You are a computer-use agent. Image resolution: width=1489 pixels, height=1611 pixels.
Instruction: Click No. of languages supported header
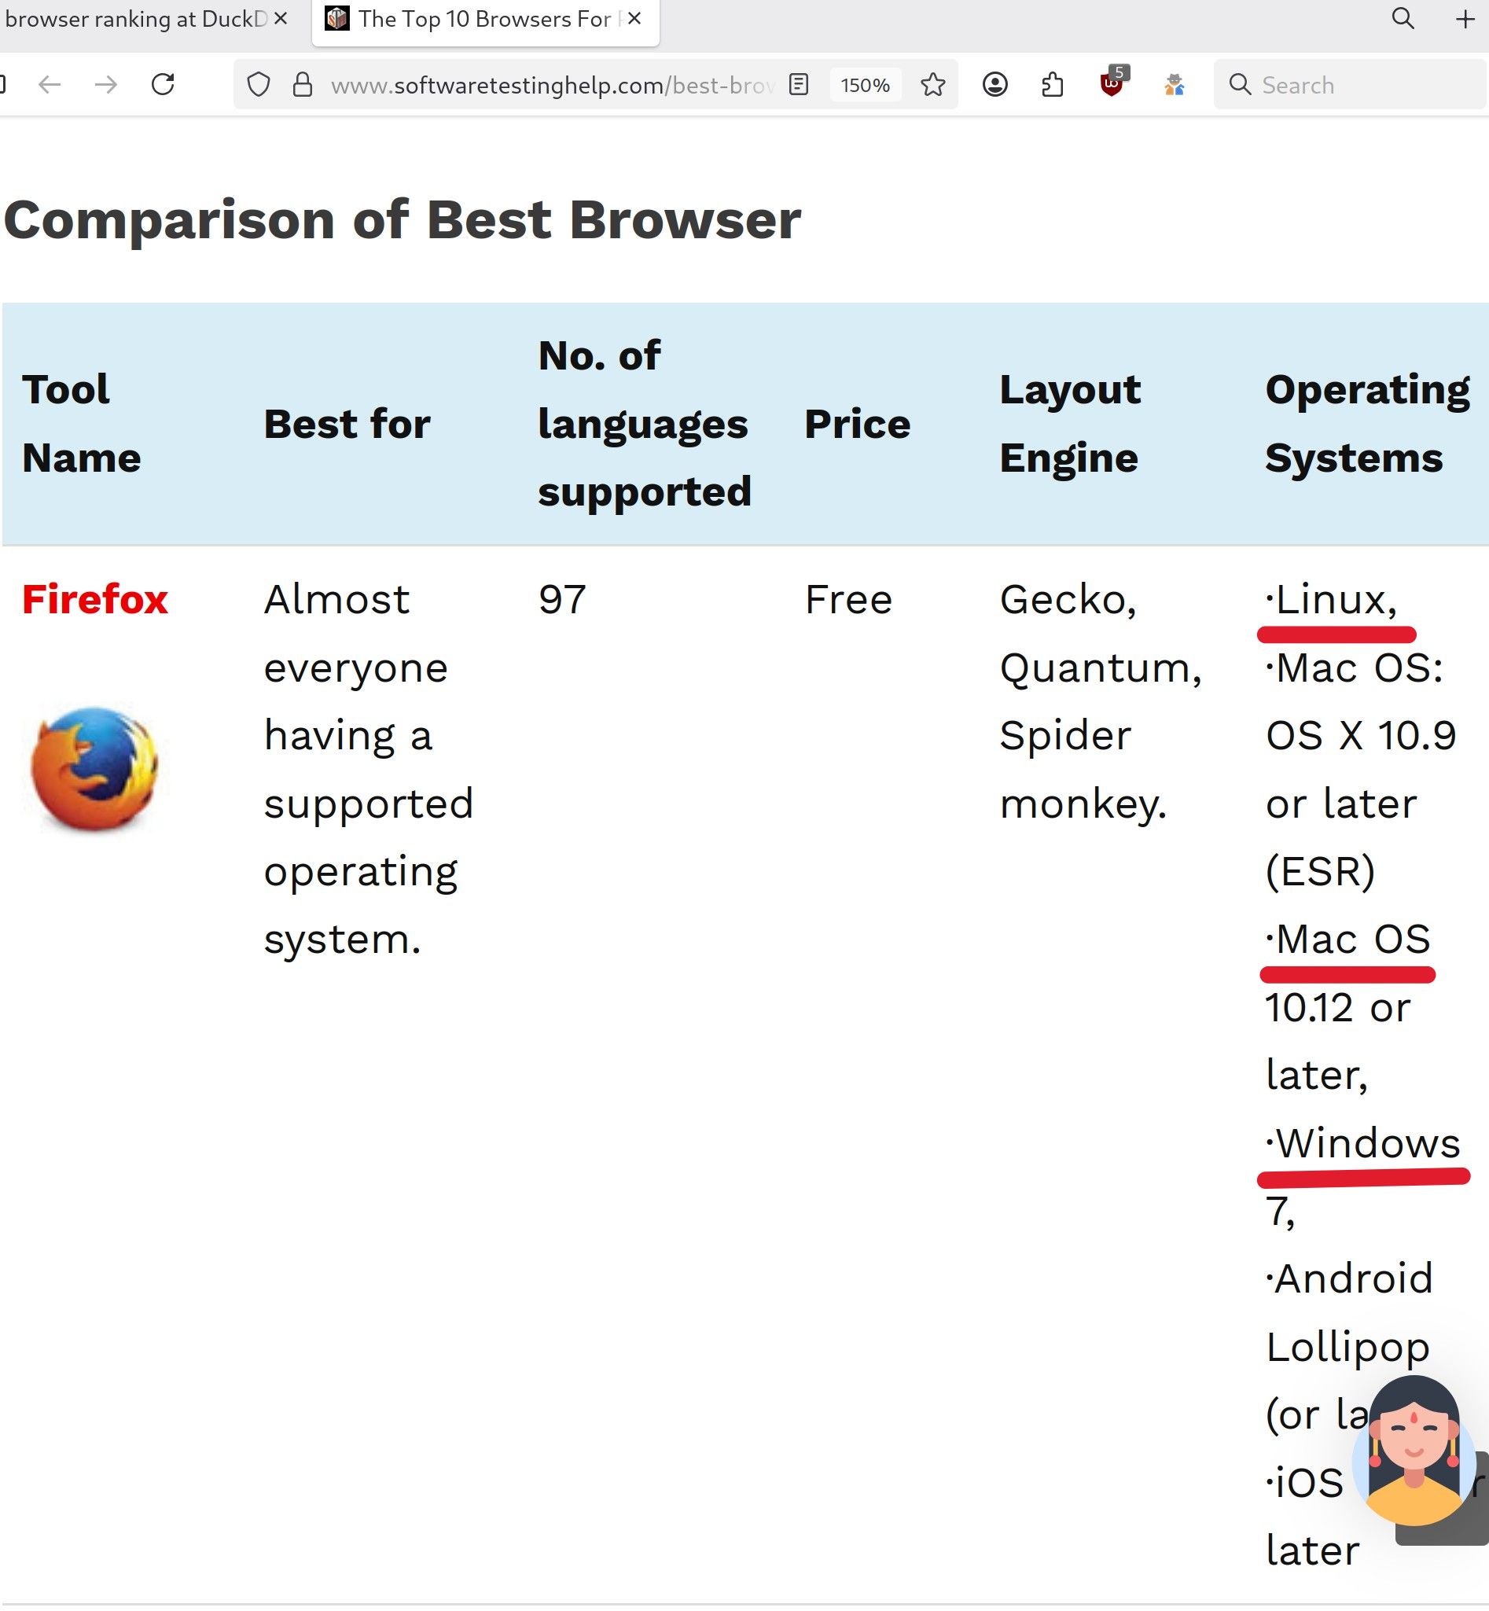tap(645, 424)
